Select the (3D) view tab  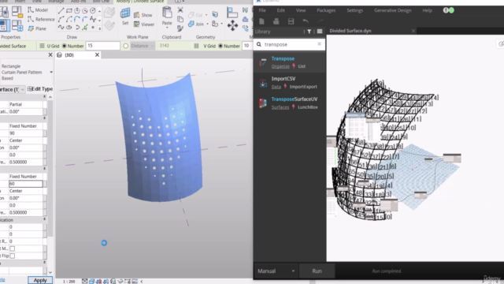(69, 55)
